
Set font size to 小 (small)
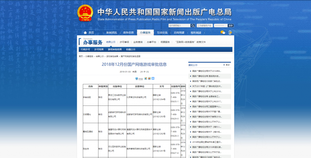(x=148, y=72)
